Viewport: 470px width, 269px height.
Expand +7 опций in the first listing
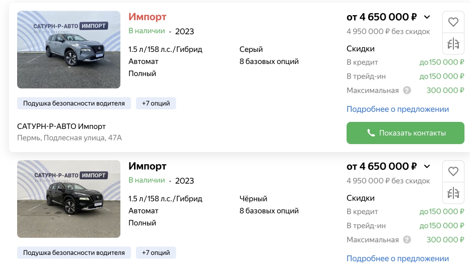(x=156, y=103)
